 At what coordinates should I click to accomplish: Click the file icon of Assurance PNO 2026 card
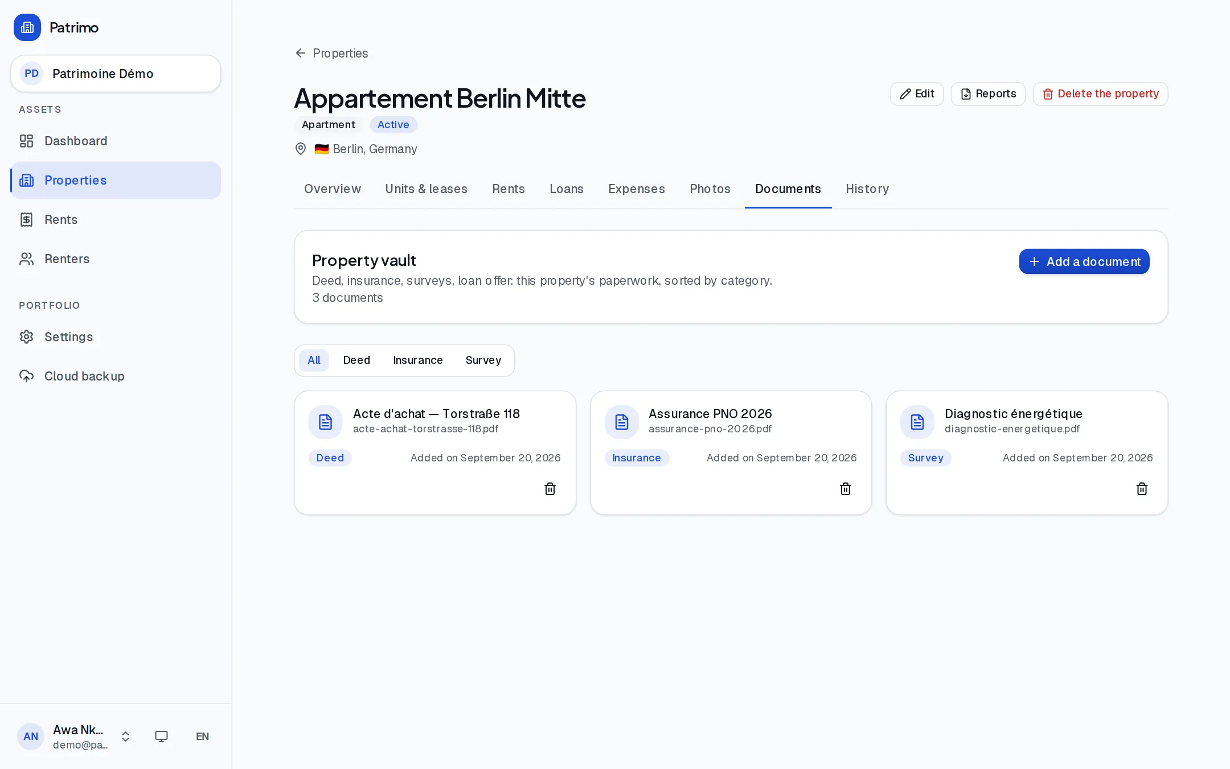(x=622, y=422)
